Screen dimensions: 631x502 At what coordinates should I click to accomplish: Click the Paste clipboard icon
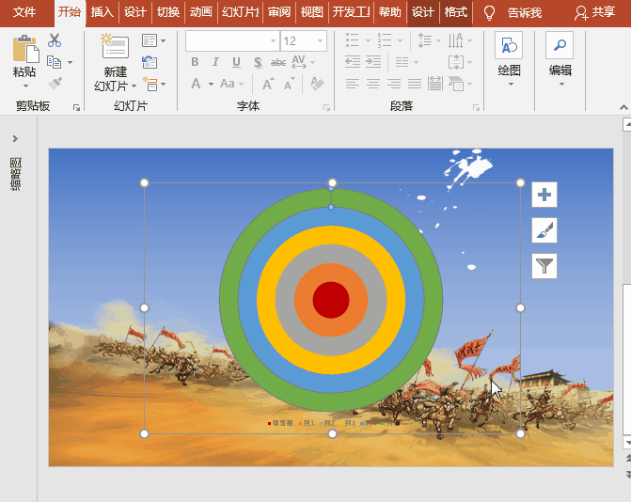click(x=25, y=50)
